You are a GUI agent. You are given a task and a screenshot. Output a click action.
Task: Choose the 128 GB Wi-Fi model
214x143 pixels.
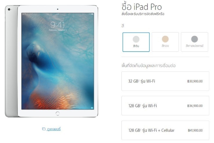(165, 106)
